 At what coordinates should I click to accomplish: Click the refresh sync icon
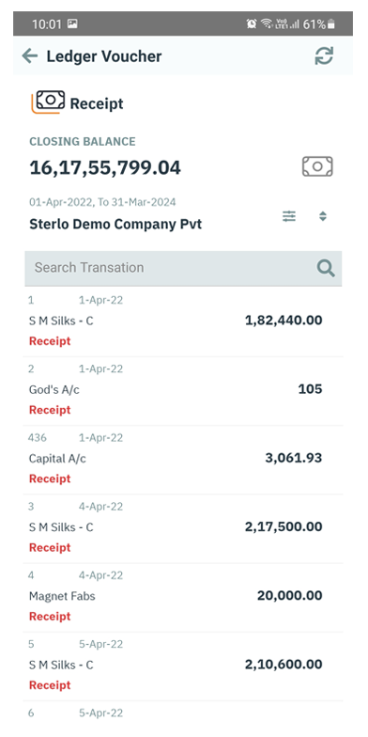324,56
